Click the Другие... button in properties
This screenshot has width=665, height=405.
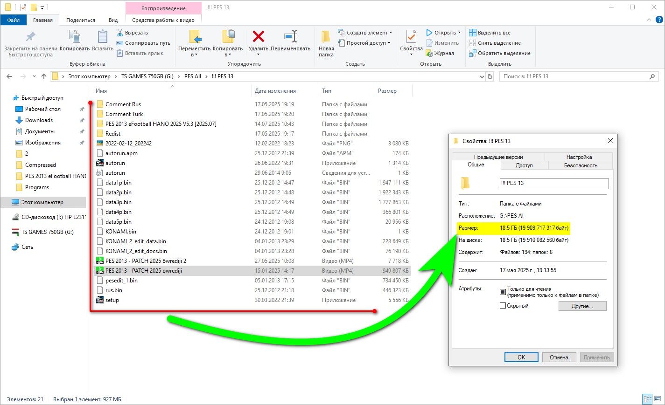(582, 306)
